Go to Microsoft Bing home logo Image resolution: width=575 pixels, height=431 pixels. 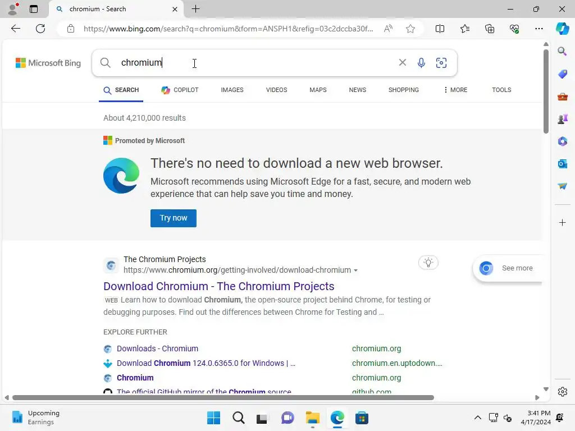click(48, 63)
